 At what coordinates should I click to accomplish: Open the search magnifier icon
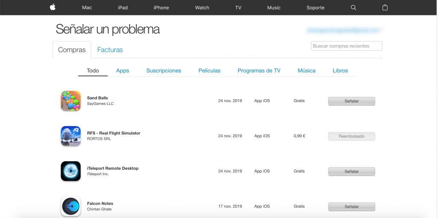pyautogui.click(x=353, y=8)
